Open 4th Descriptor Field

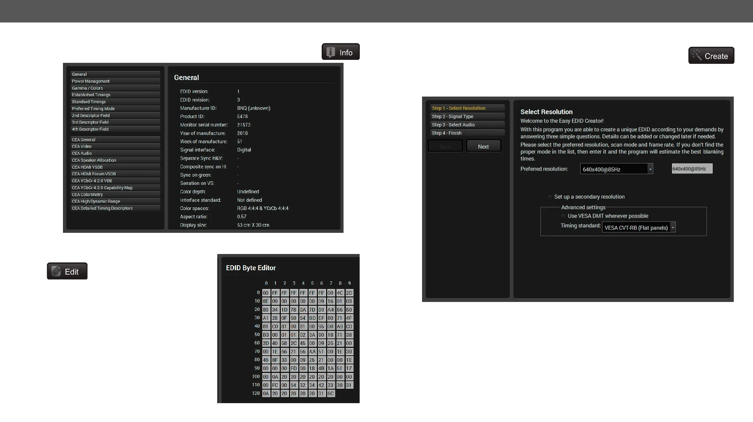tap(115, 129)
